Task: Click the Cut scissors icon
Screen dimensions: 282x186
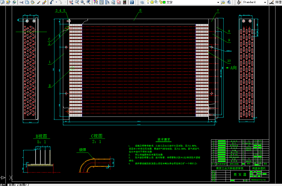Action: point(21,2)
